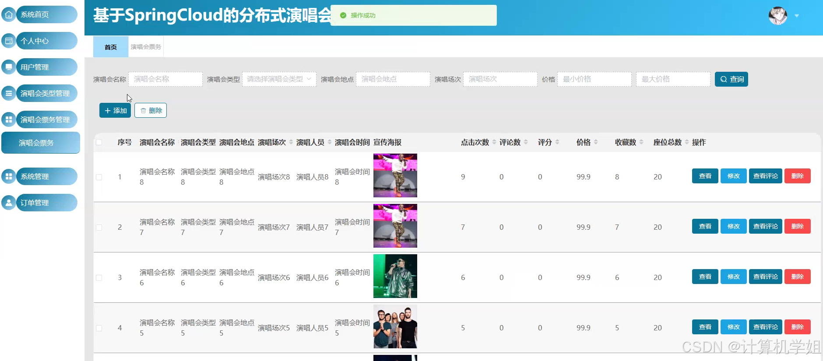Click the person icon beside 订单管理
823x361 pixels.
tap(9, 203)
